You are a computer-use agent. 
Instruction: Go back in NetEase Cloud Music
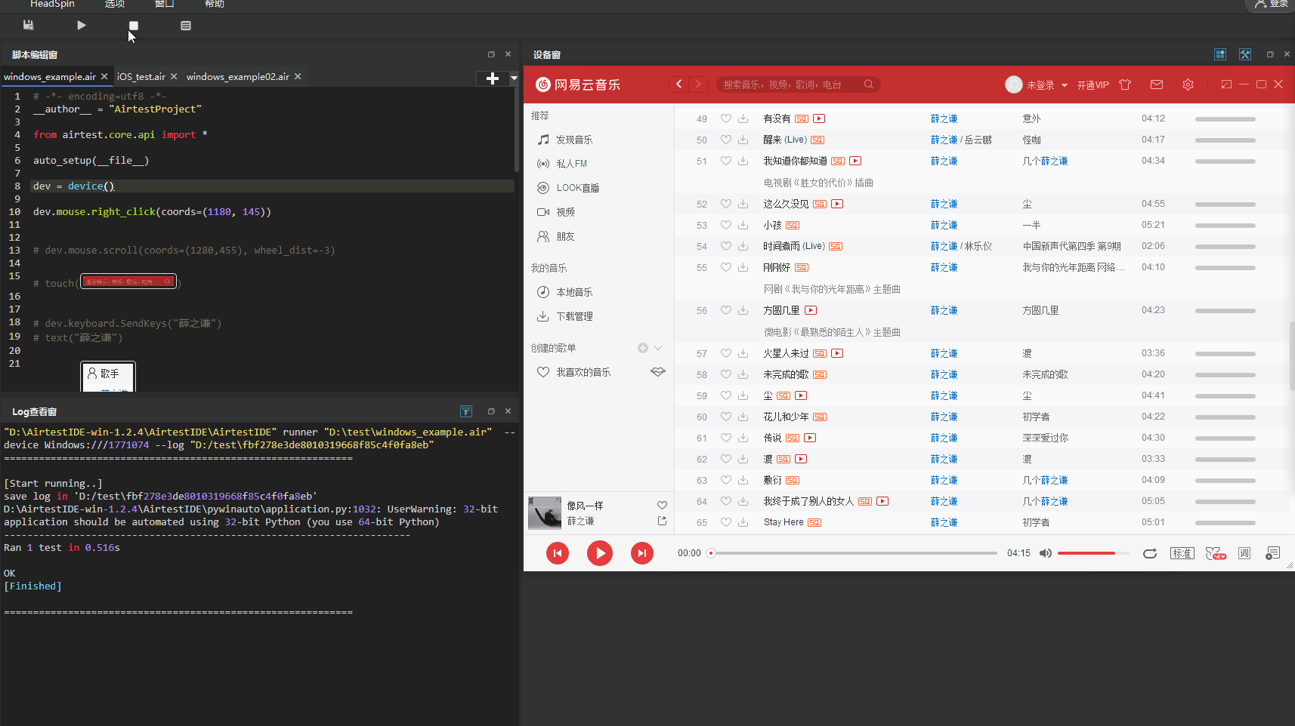point(678,85)
